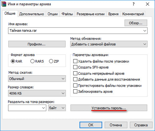
Task: Click the question mark help button
Action: click(x=133, y=4)
